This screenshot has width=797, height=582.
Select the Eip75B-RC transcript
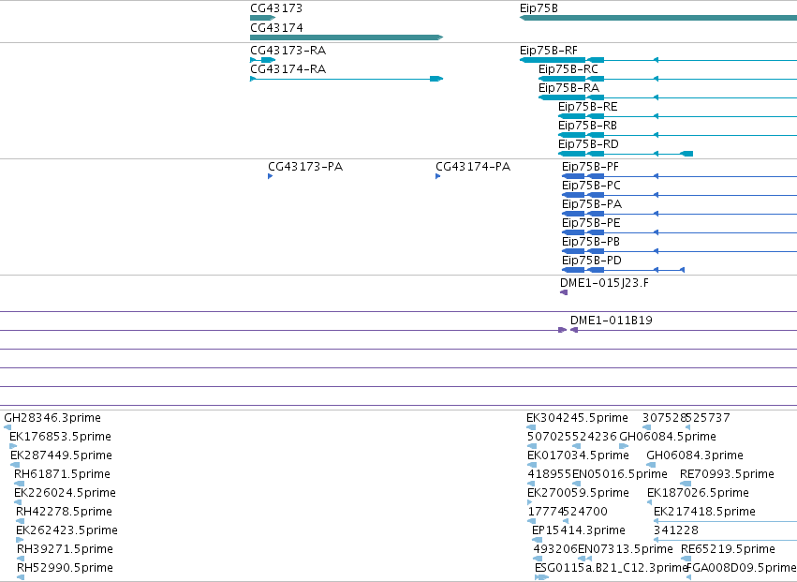click(668, 79)
